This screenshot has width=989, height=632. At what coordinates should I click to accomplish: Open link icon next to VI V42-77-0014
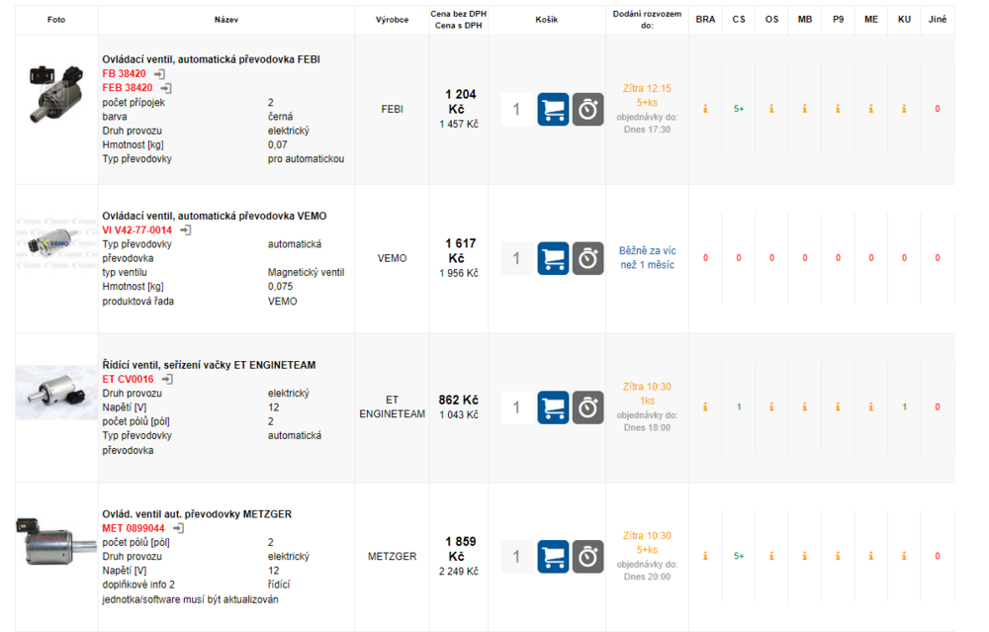[186, 230]
